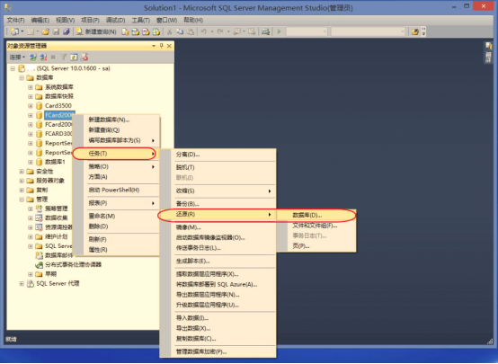Select the 复制 folder in tree
Viewport: 498px width, 364px height.
tap(41, 190)
